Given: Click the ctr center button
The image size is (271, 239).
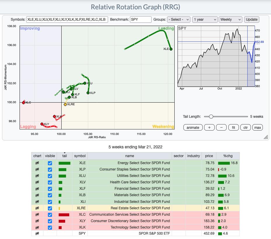Looking at the screenshot, I should pyautogui.click(x=246, y=128).
